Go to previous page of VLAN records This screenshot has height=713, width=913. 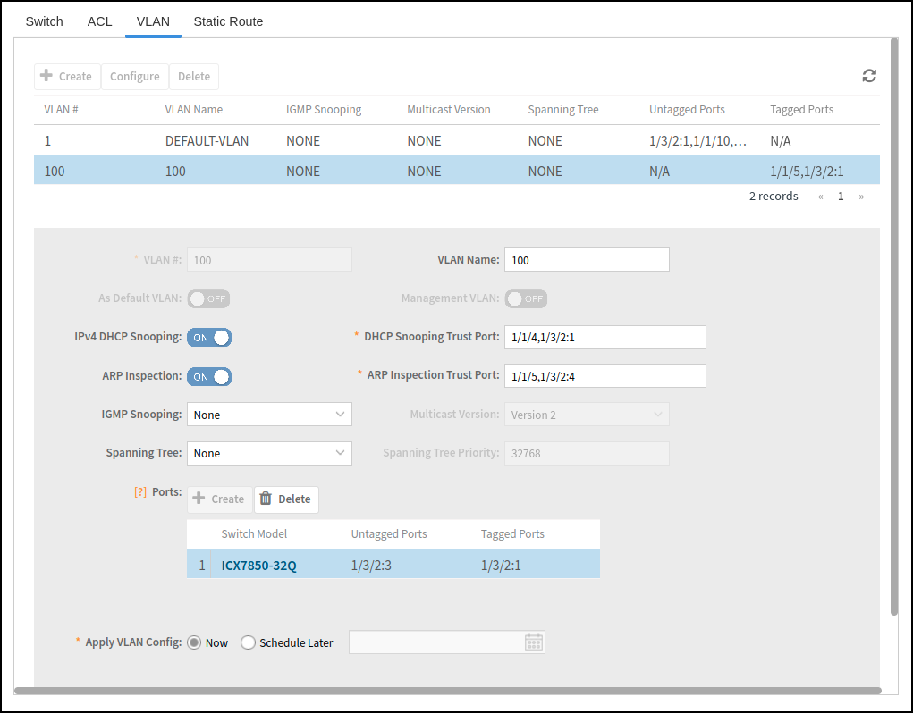click(x=820, y=197)
